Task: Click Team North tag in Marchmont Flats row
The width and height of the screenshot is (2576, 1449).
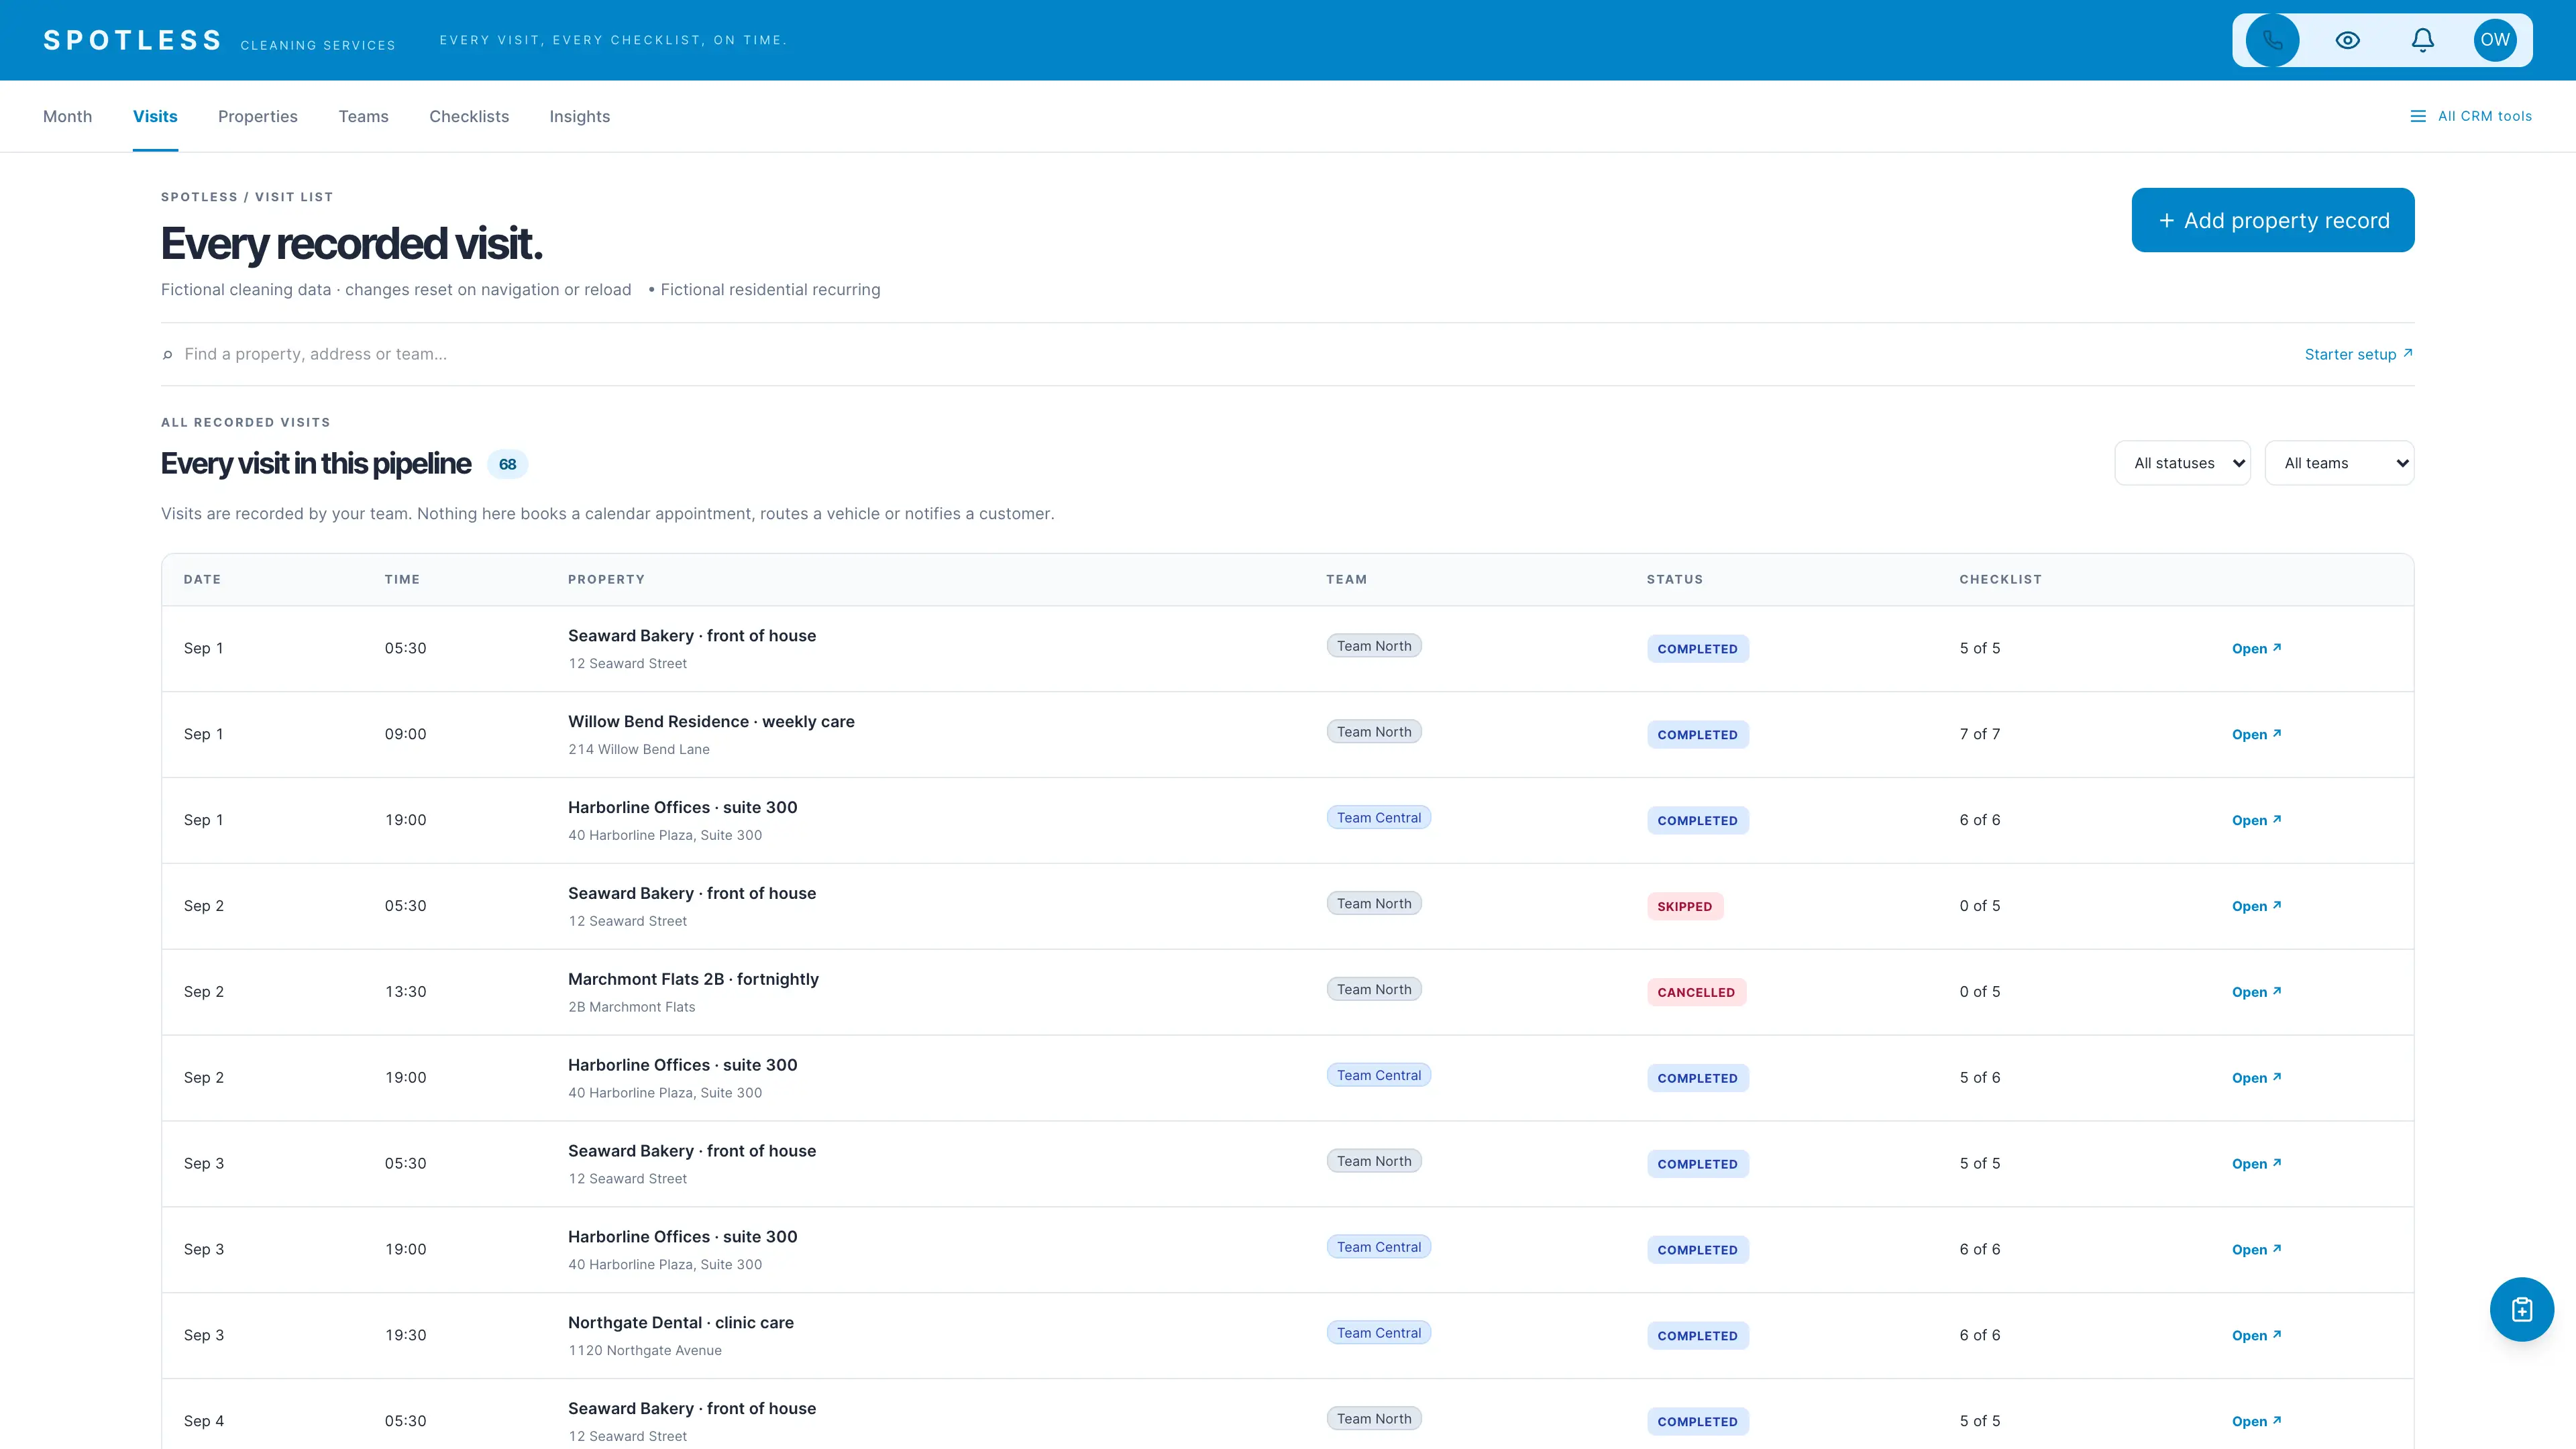Action: 1374,989
